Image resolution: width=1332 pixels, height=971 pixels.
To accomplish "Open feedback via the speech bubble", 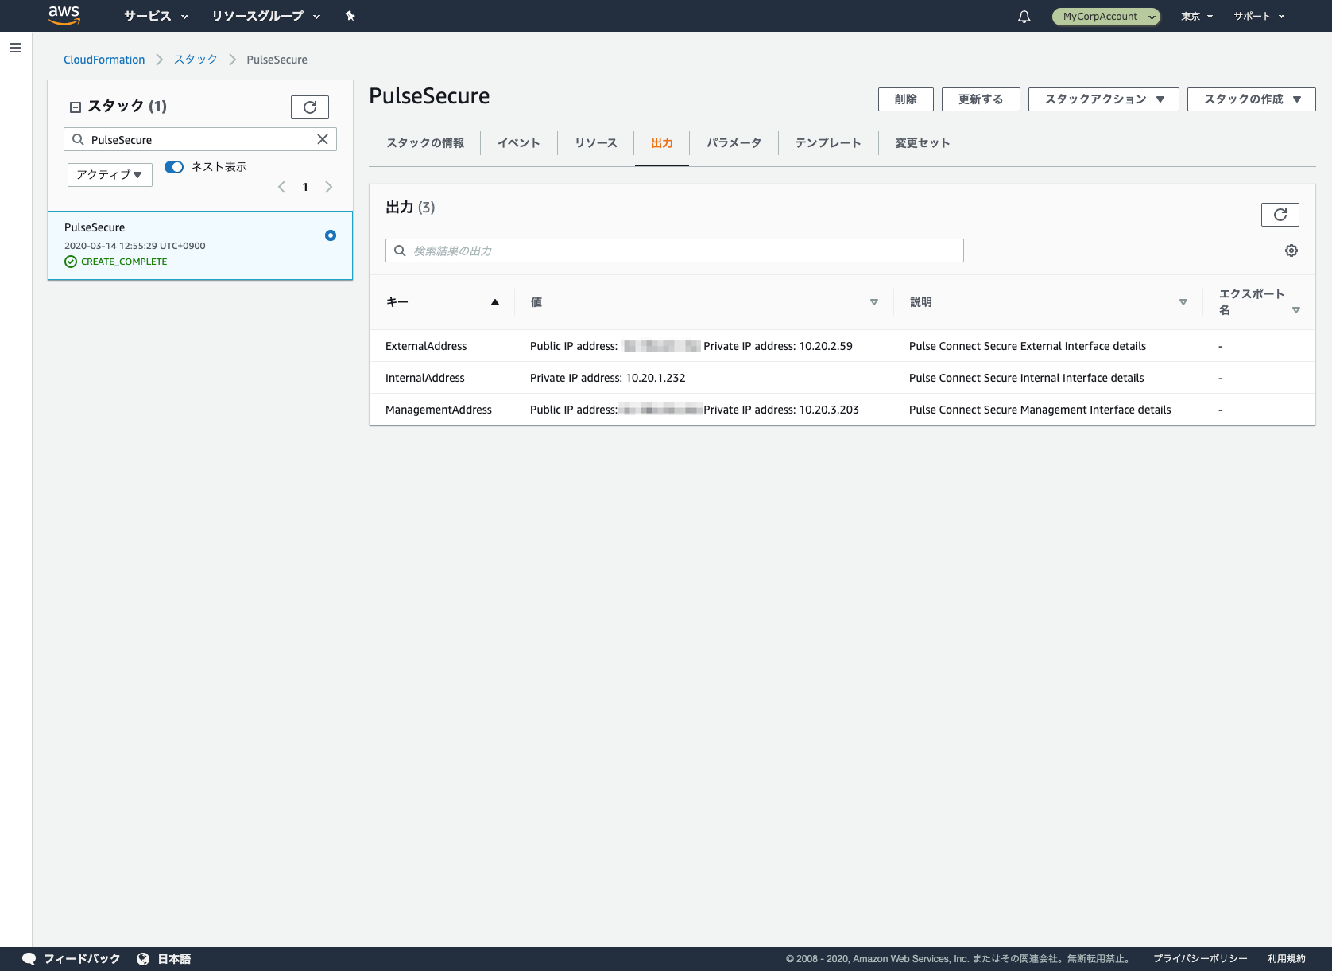I will [29, 959].
